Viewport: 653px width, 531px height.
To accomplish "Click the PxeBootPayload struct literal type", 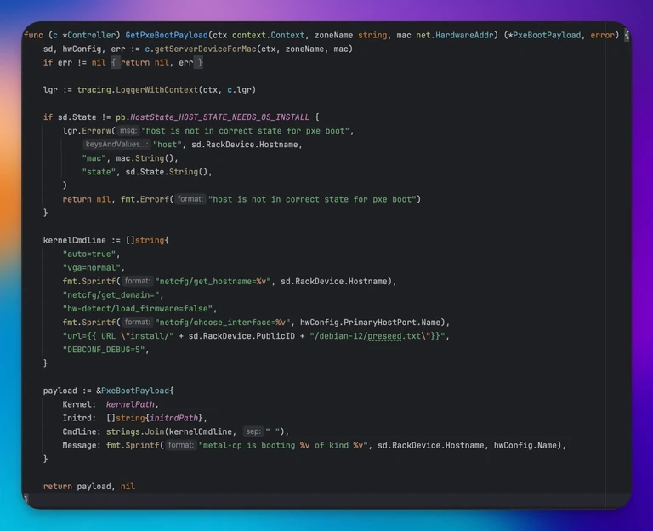I will click(x=135, y=391).
